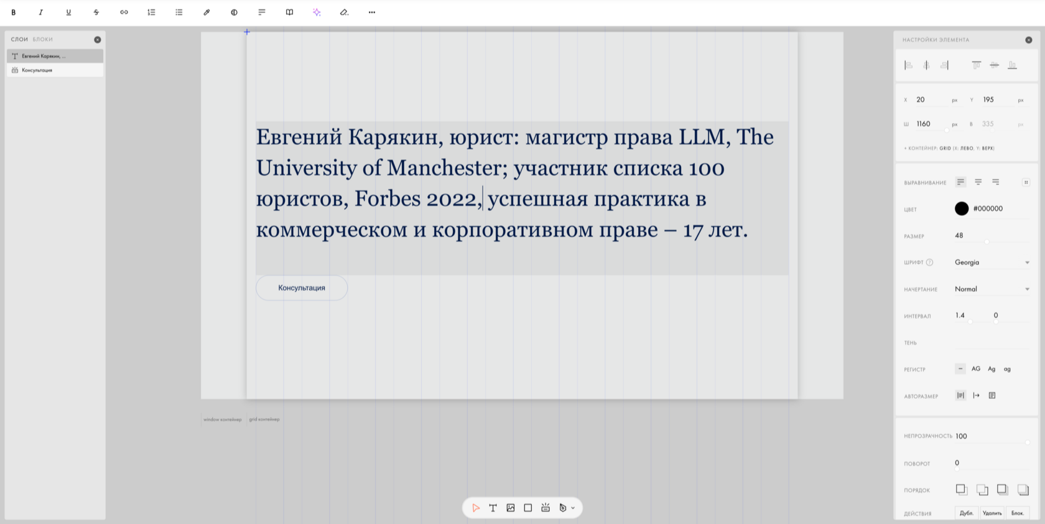Adjust the rotation slider handle
This screenshot has width=1045, height=524.
pos(957,469)
